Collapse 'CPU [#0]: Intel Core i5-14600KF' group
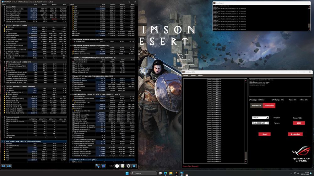314x176 pixels. point(3,25)
